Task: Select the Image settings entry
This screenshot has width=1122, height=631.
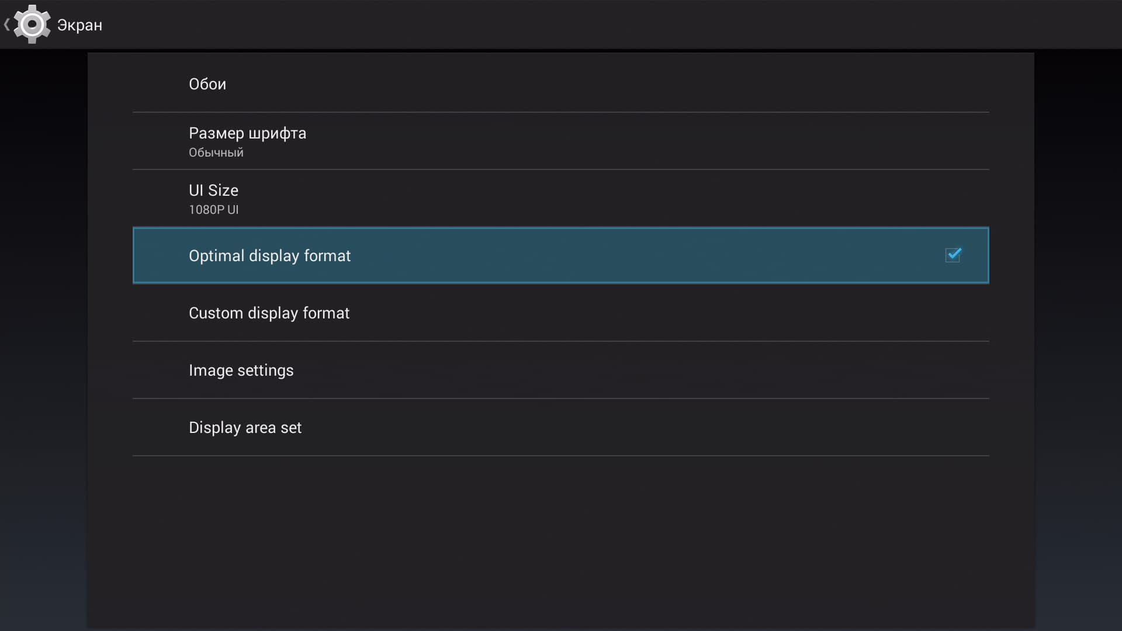Action: coord(560,370)
